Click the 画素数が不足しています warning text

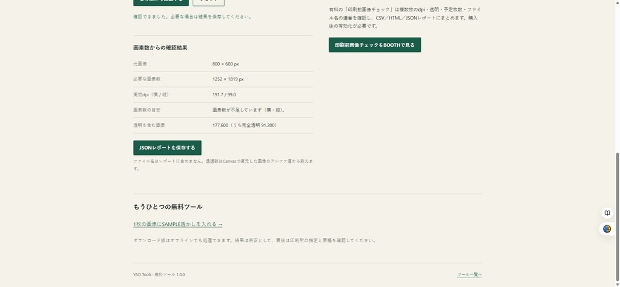tap(249, 110)
